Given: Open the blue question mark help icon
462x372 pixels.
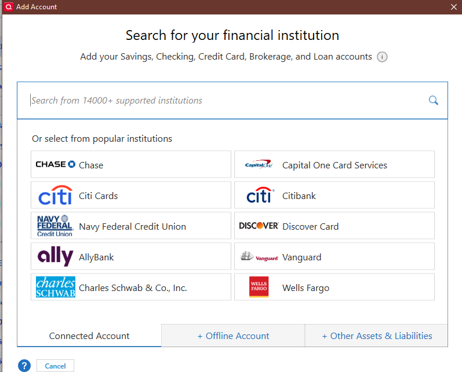Looking at the screenshot, I should (24, 366).
